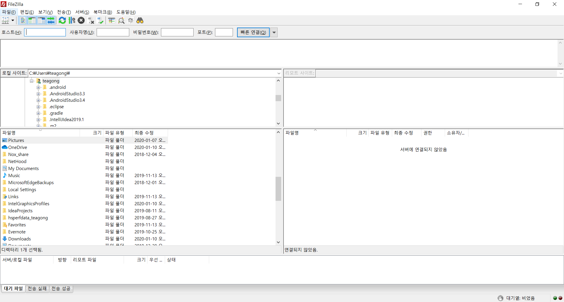
Task: Sort local files by 파일명 column
Action: [40, 133]
